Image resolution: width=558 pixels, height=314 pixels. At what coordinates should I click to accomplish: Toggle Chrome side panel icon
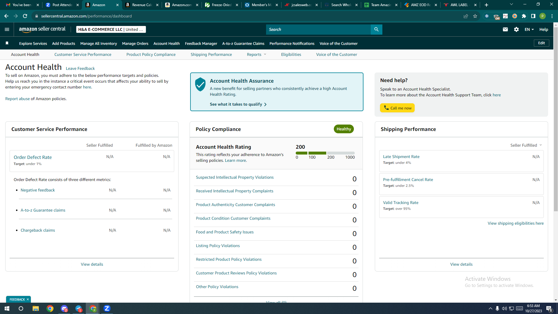[533, 16]
